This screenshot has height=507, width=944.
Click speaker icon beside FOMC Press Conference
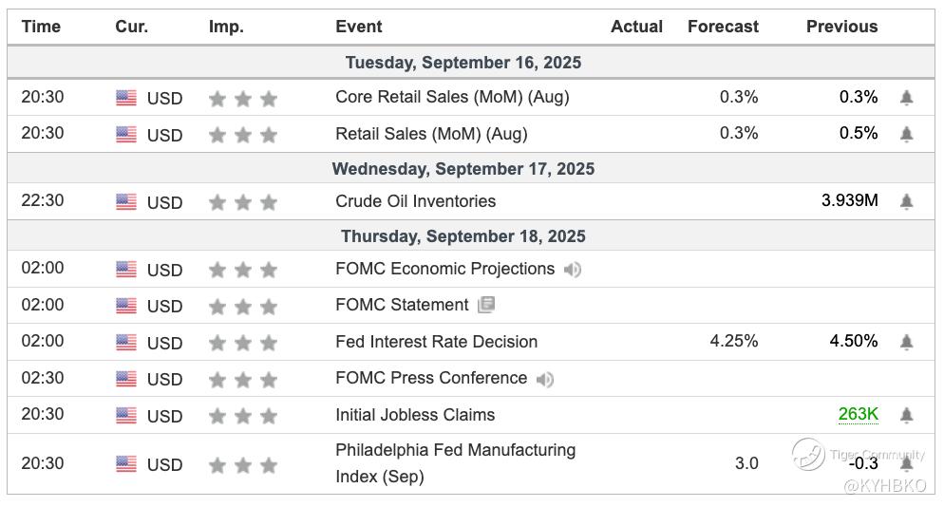pyautogui.click(x=544, y=379)
